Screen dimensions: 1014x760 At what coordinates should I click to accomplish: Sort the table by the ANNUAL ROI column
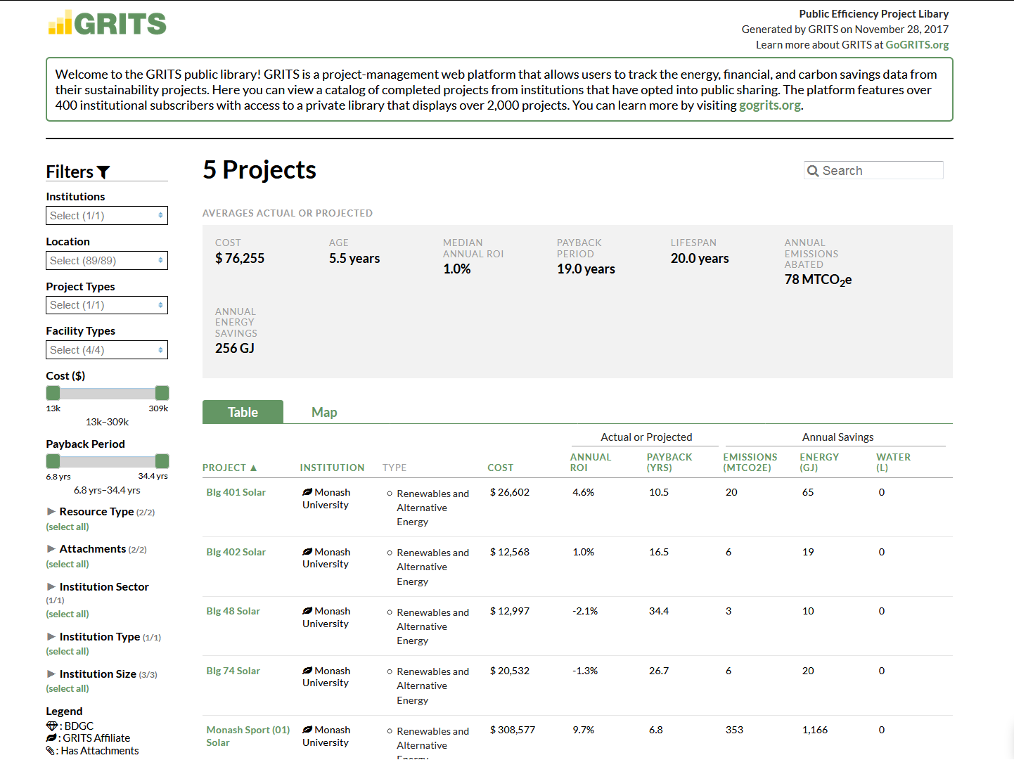click(x=591, y=462)
